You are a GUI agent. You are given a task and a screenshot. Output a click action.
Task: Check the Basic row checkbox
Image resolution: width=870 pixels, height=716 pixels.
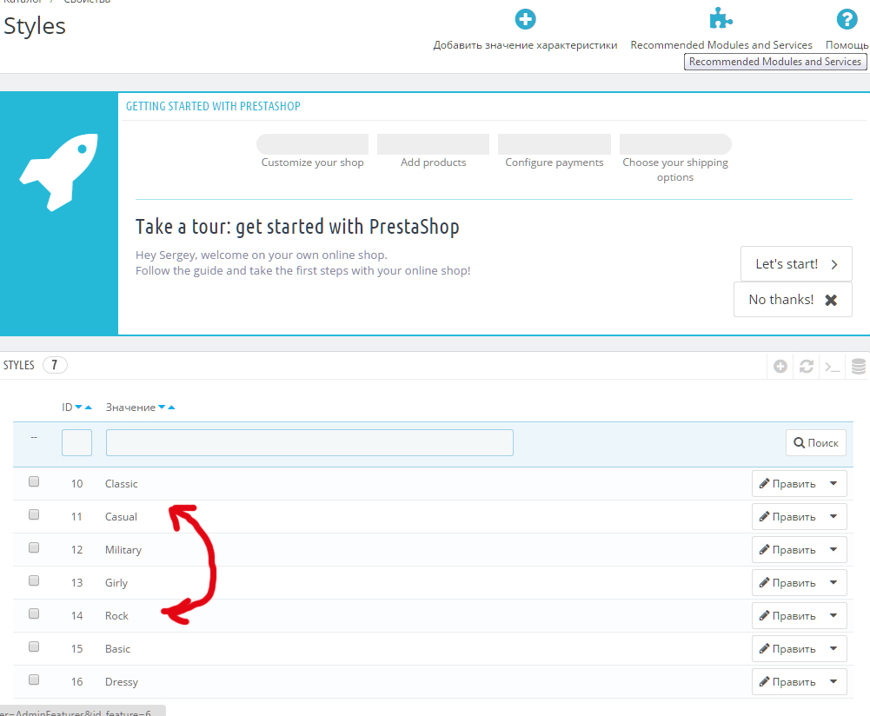click(34, 646)
